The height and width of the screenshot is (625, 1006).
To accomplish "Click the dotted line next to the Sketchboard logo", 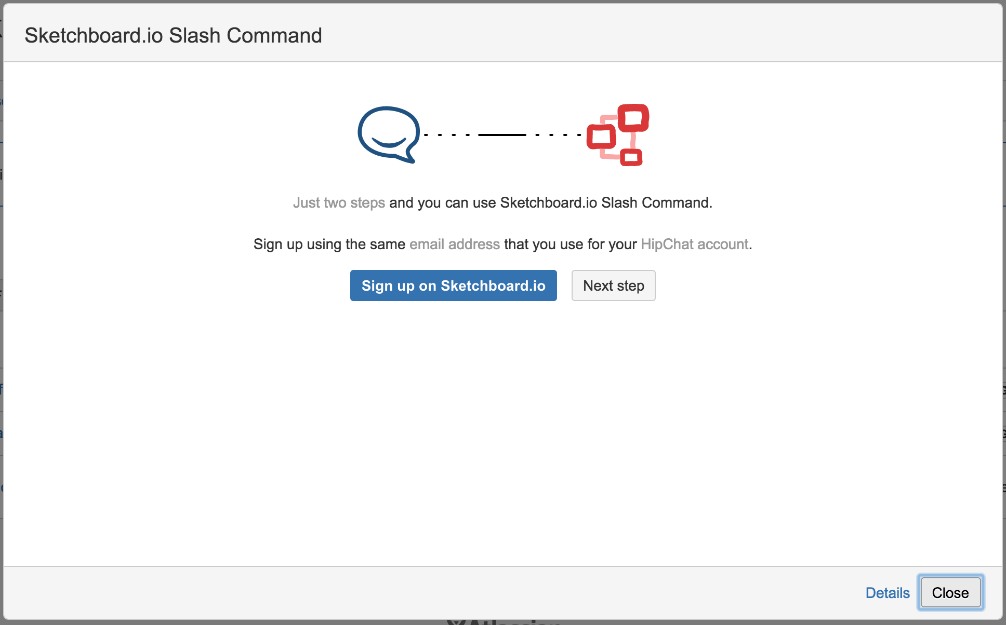I will (558, 135).
